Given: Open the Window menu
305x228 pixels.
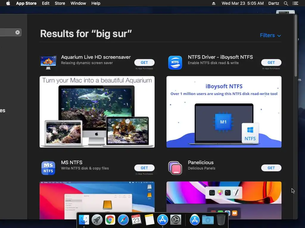Looking at the screenshot, I should (x=78, y=3).
